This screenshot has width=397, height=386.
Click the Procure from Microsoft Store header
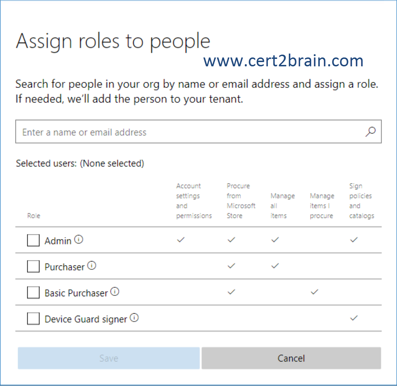(241, 201)
